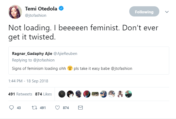Open Temi Otedola's profile picture

tap(15, 12)
